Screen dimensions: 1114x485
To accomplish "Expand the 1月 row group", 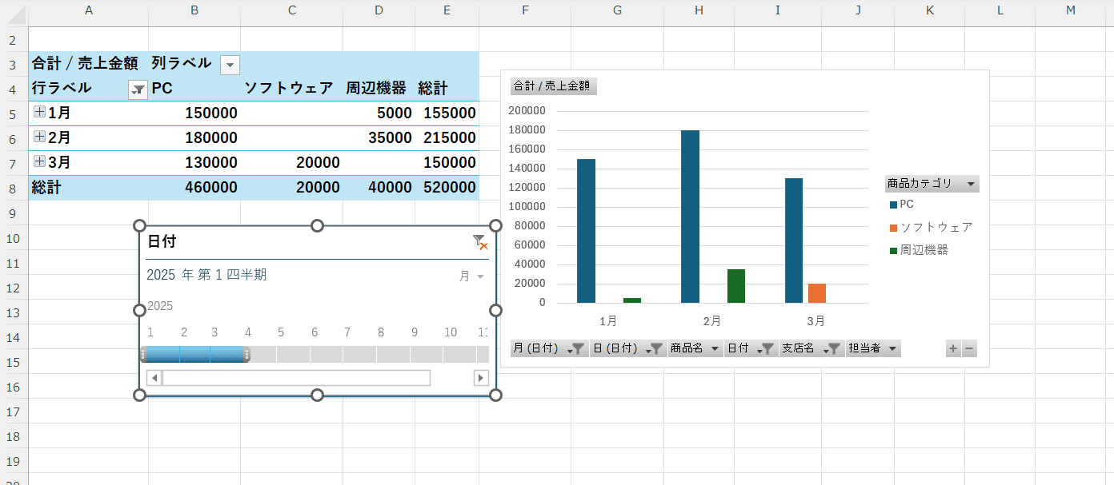I will [x=39, y=113].
